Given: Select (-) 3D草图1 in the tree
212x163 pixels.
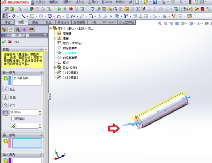Looking at the screenshot, I should click(x=70, y=73).
